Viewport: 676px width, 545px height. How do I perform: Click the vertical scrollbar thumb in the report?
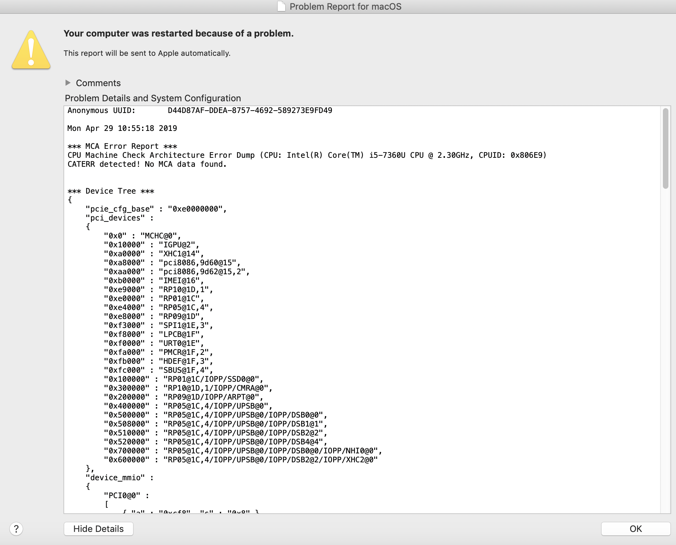[665, 148]
